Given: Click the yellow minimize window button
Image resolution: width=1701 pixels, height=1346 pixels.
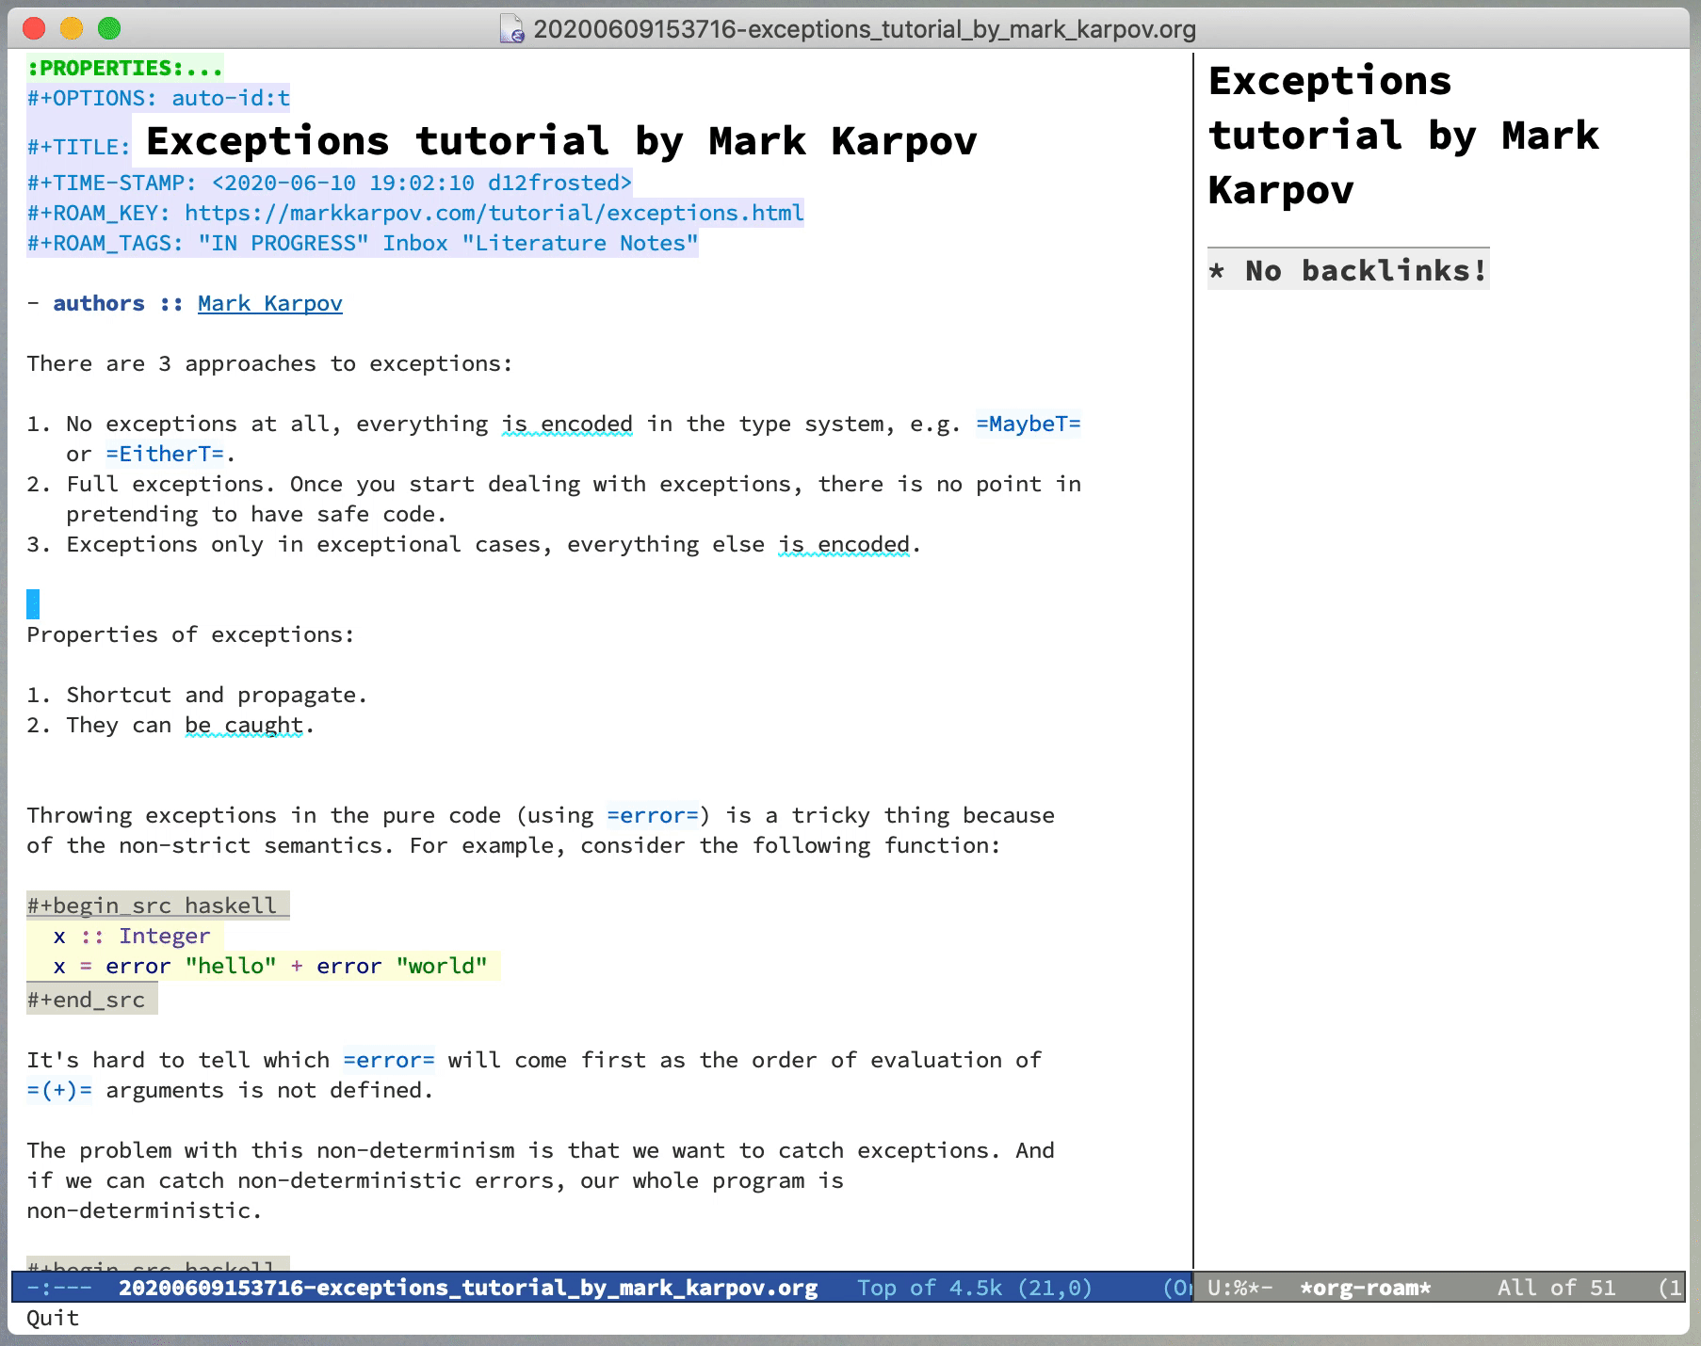Looking at the screenshot, I should (72, 29).
